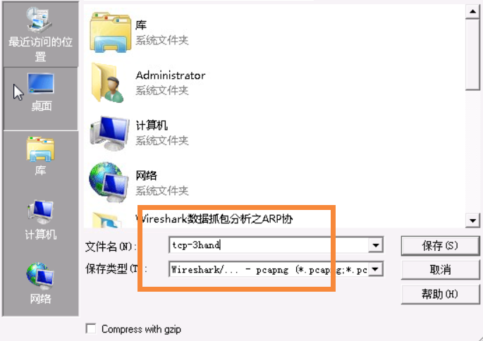Screen dimensions: 483x341
Task: Click the file list scroll down arrow
Action: point(472,221)
